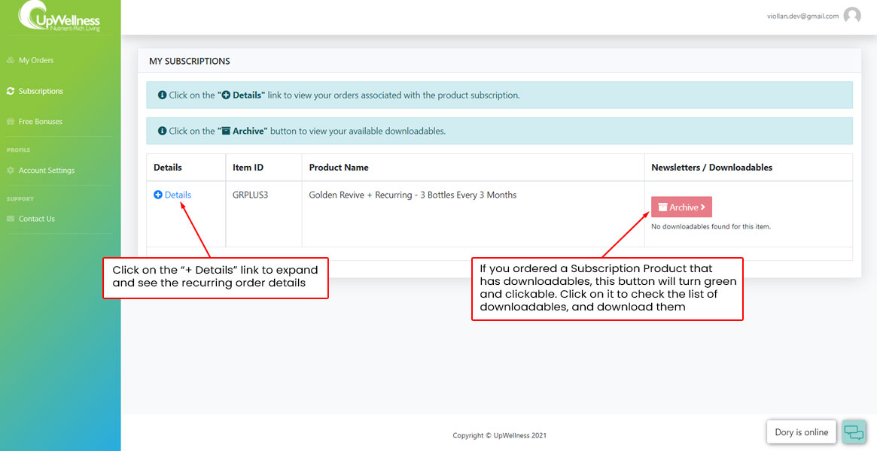This screenshot has height=451, width=877.
Task: Click viollan.dev@gmail.com account email
Action: 802,17
